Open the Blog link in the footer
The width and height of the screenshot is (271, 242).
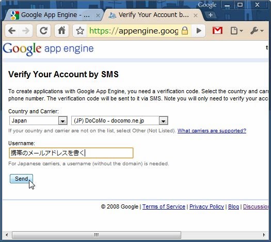pos(233,206)
